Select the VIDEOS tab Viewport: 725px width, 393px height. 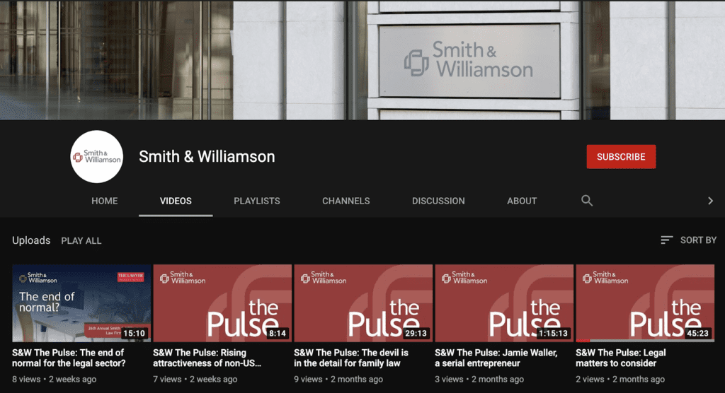(x=176, y=201)
